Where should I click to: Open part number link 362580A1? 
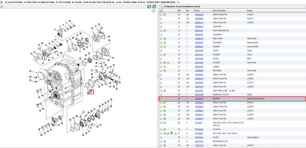199,99
